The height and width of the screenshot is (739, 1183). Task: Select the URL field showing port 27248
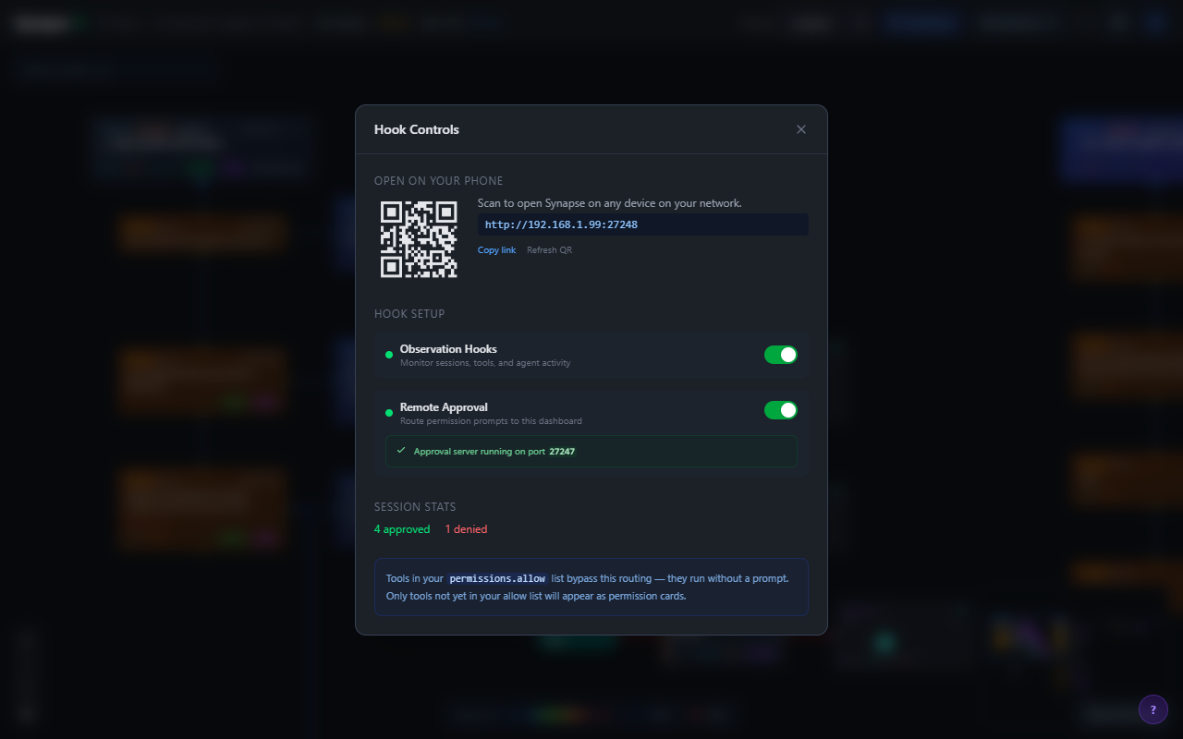(x=641, y=224)
